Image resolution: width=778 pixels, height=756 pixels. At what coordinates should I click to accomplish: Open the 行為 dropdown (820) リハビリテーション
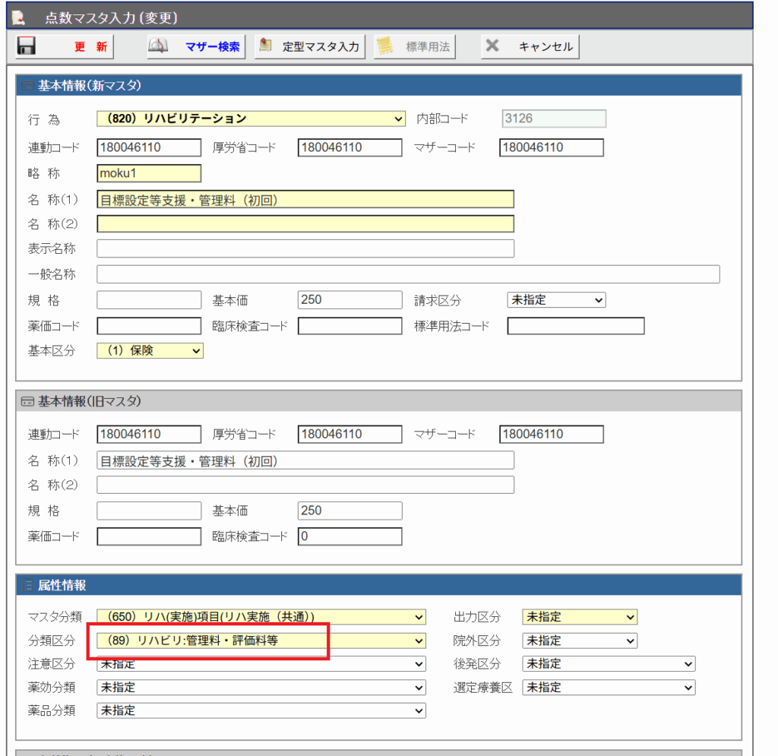click(x=251, y=119)
